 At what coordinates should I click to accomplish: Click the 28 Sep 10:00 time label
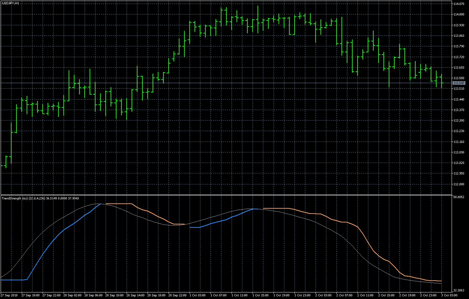pyautogui.click(x=114, y=295)
